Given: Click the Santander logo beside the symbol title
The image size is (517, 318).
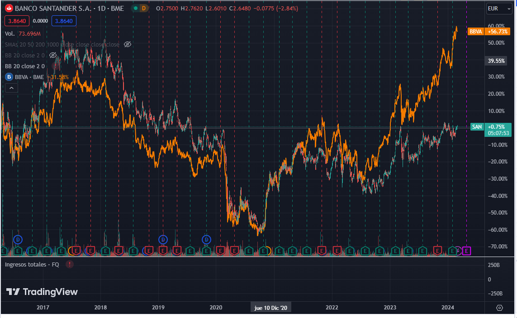Looking at the screenshot, I should click(9, 8).
